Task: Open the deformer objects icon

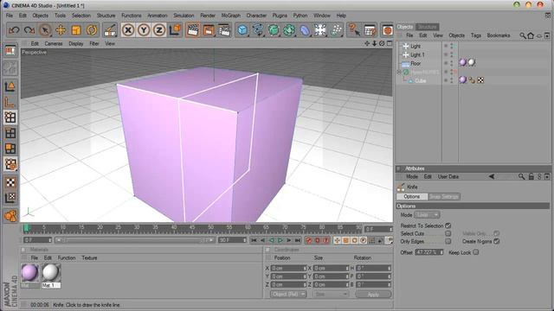Action: [305, 30]
